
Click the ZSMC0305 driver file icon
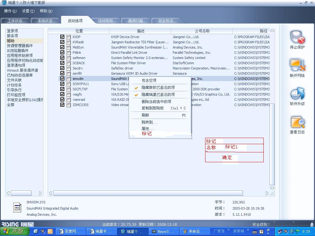69,105
